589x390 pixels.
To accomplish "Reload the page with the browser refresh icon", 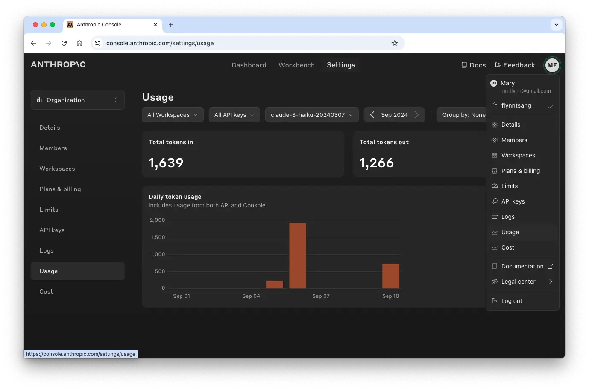I will pos(64,43).
